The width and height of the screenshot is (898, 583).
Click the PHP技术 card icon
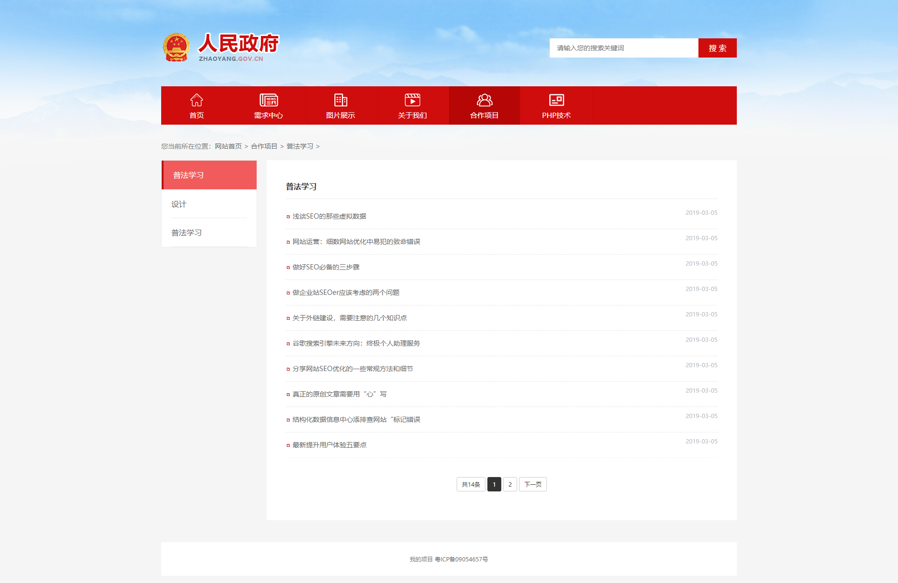[x=556, y=100]
